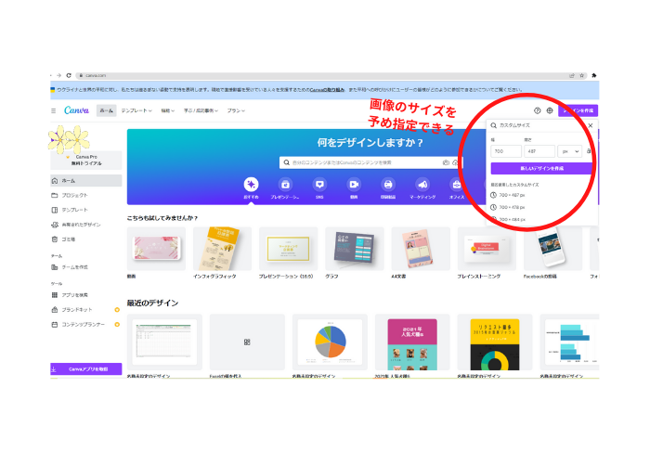Select the video category icon
This screenshot has height=452, width=650.
pos(354,185)
